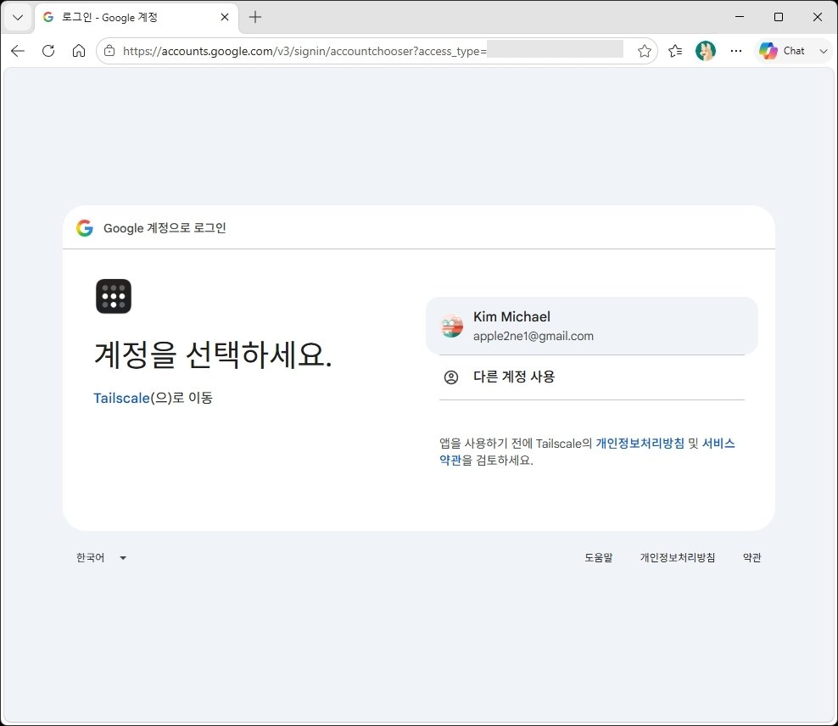Open the footer 개인정보처리방침 link
The image size is (838, 726).
tap(677, 558)
